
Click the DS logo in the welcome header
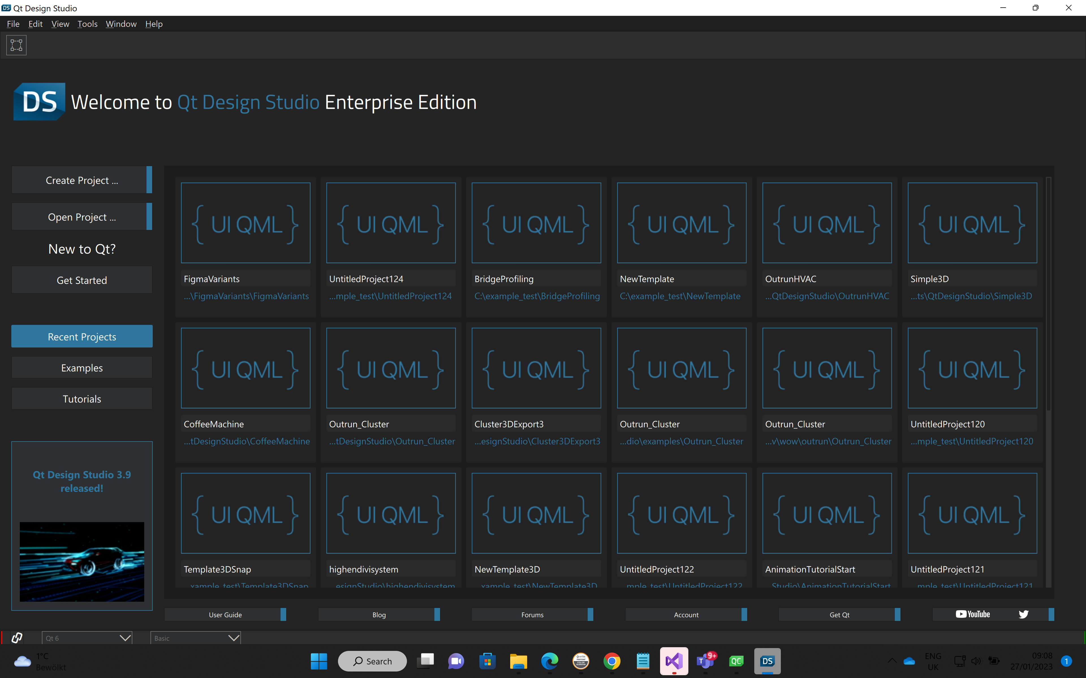point(40,102)
